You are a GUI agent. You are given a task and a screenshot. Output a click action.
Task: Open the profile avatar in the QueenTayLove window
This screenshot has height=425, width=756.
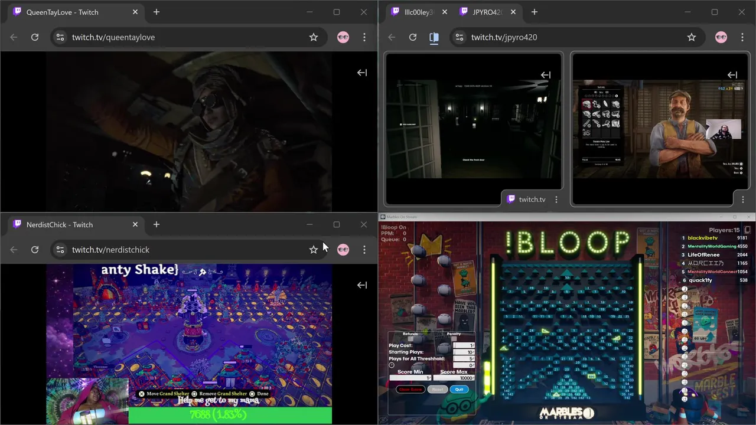[x=343, y=37]
